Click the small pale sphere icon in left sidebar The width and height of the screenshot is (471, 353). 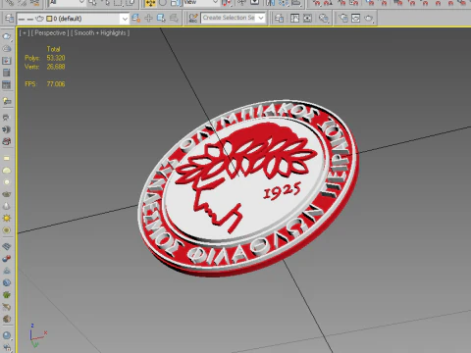pyautogui.click(x=7, y=182)
